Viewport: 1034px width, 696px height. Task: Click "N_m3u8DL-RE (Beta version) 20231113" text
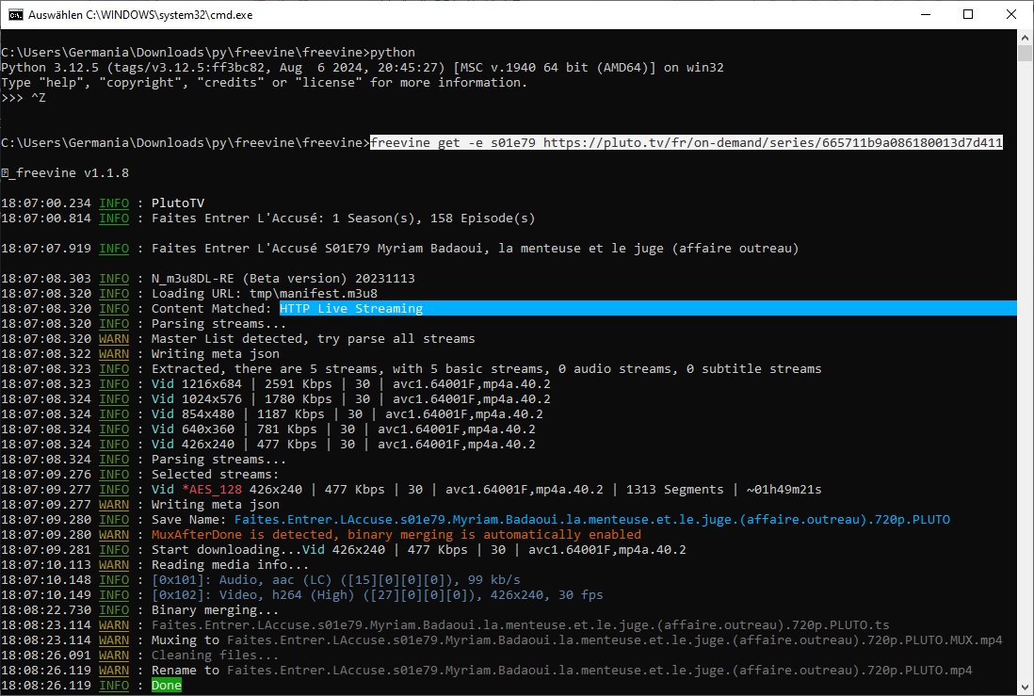tap(283, 279)
